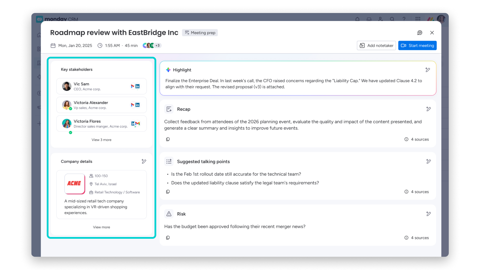Viewport: 480px width, 270px height.
Task: Open Vic Sam's Gmail icon
Action: 132,86
